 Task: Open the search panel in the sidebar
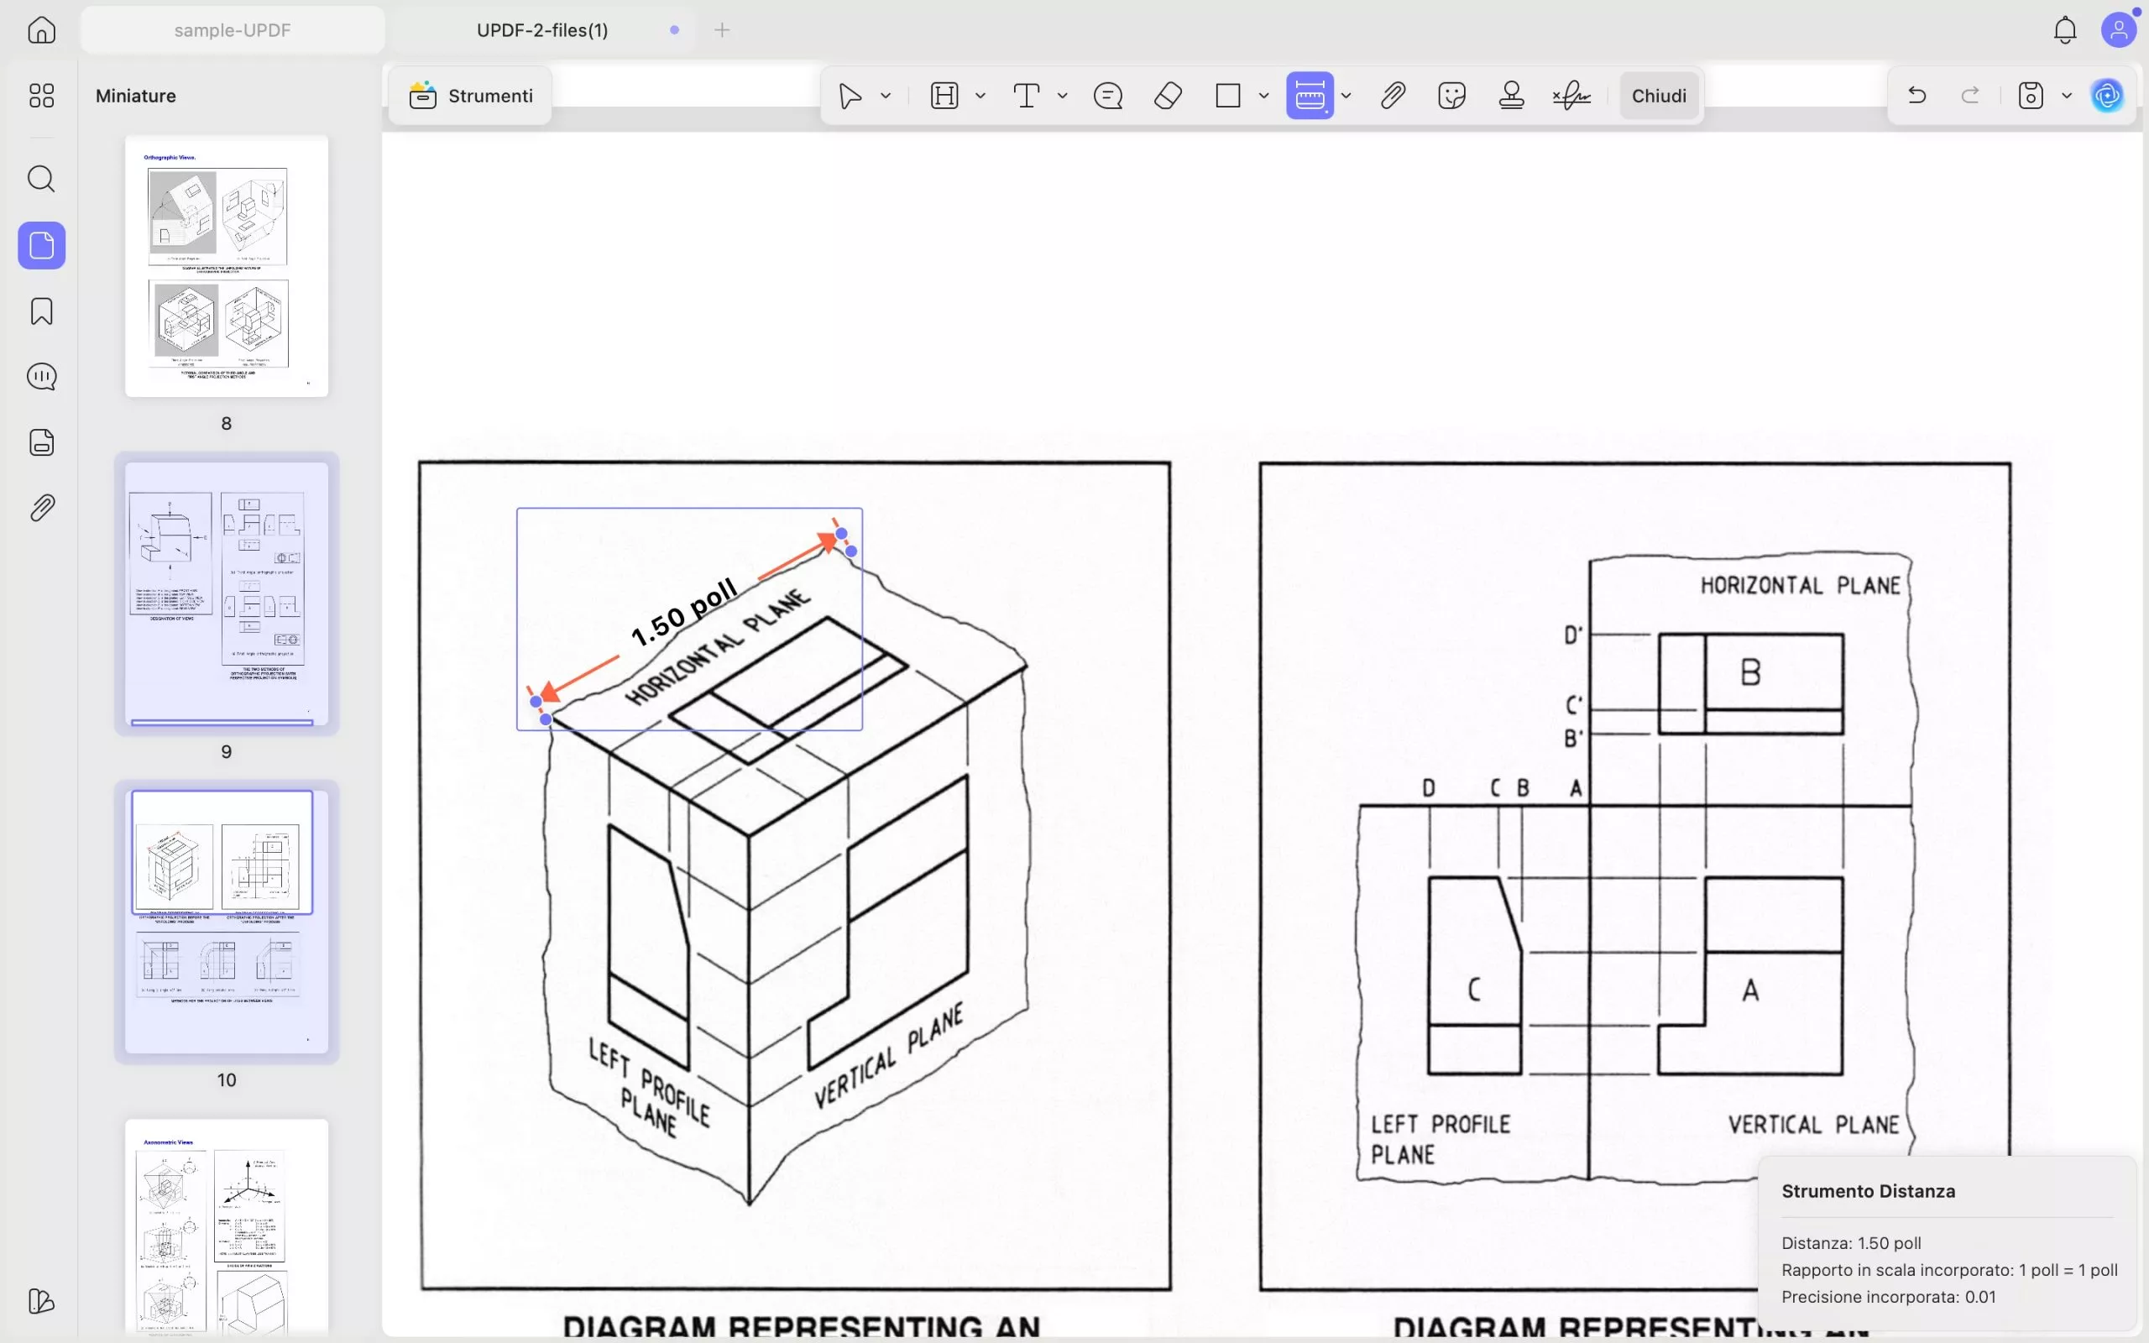[41, 179]
